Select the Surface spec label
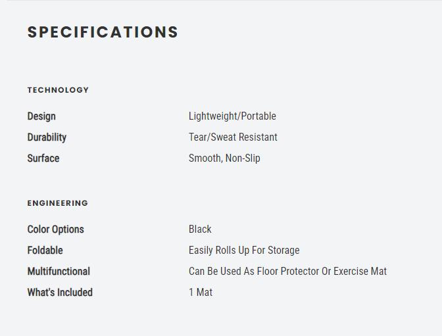The height and width of the screenshot is (336, 442). [x=43, y=158]
